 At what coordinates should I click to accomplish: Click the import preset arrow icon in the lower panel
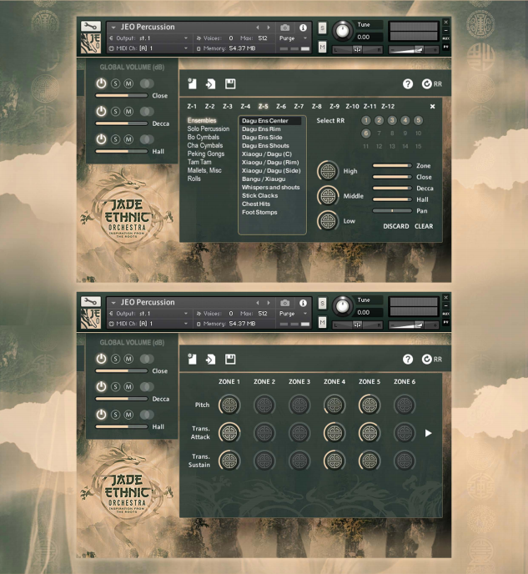coord(211,360)
